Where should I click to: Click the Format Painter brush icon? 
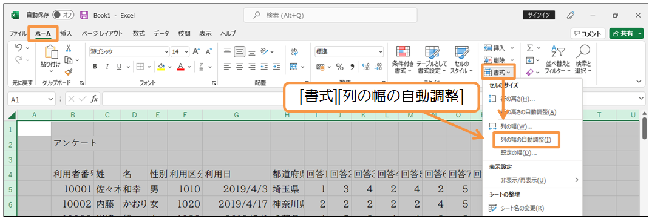click(x=69, y=72)
